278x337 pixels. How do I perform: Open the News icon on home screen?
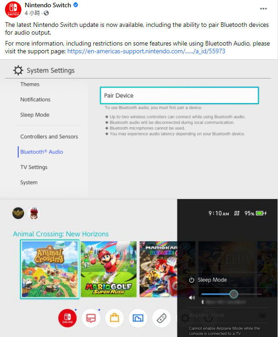[x=91, y=318]
